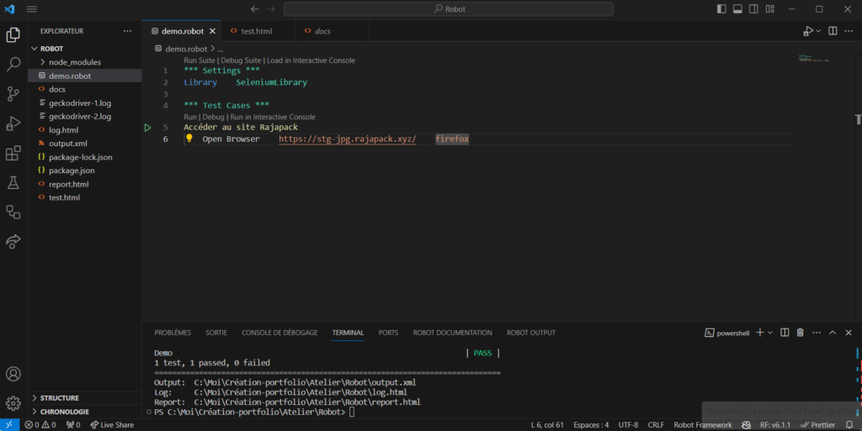This screenshot has width=862, height=431.
Task: Open the run button dropdown arrow
Action: (818, 31)
